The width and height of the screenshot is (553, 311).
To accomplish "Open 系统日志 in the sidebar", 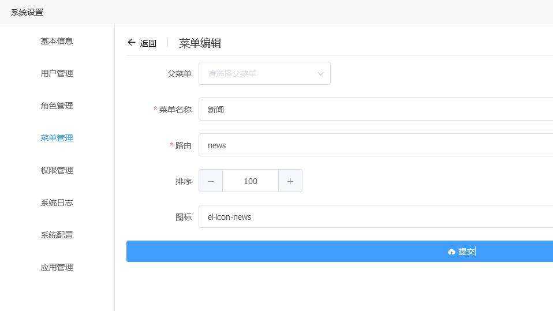I will (x=57, y=203).
